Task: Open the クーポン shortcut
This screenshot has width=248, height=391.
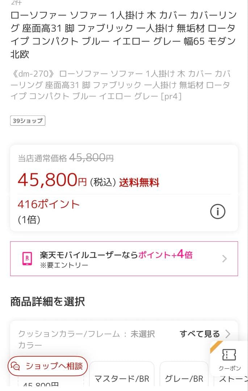Action: click(230, 362)
